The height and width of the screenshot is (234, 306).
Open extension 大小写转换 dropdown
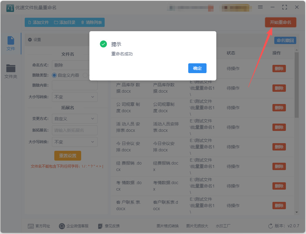click(74, 142)
